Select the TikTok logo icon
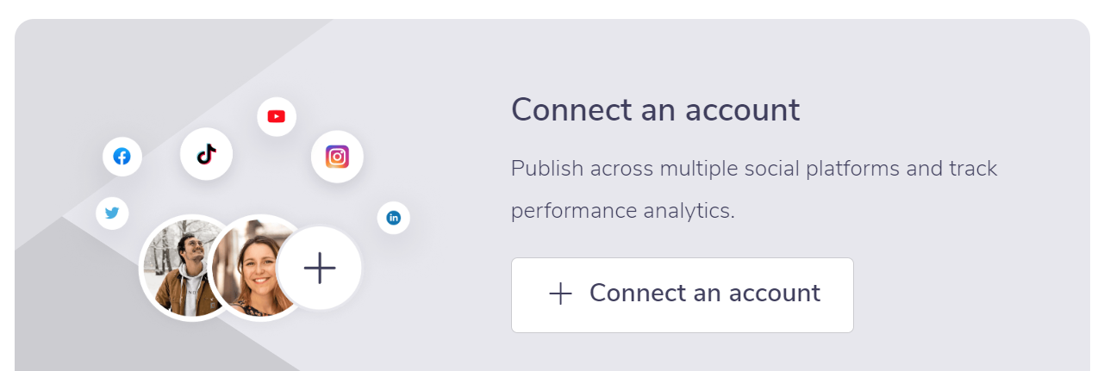Image resolution: width=1110 pixels, height=371 pixels. pyautogui.click(x=206, y=154)
